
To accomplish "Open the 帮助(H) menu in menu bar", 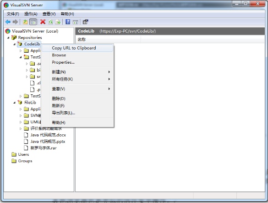I will point(67,14).
